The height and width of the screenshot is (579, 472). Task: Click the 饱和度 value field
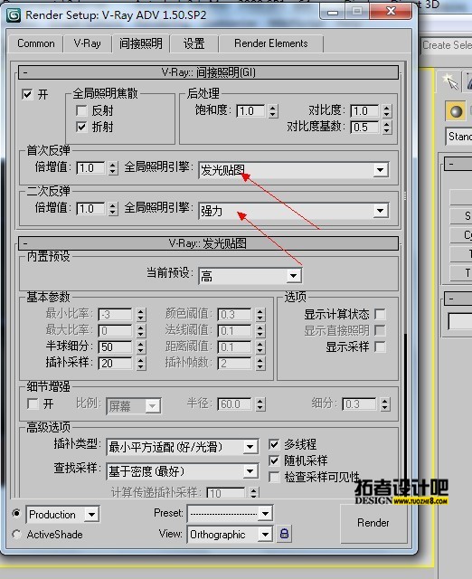point(251,110)
